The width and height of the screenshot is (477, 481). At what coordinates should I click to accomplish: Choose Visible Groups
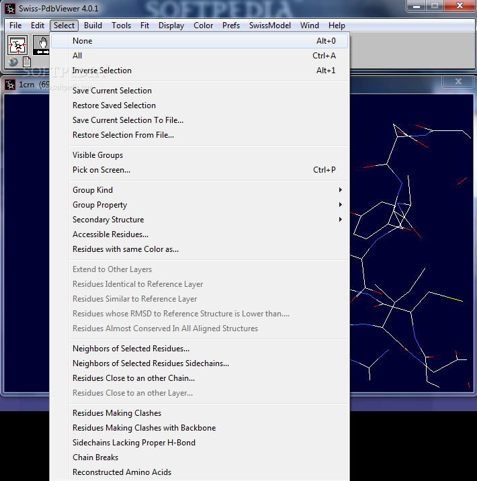[x=200, y=155]
